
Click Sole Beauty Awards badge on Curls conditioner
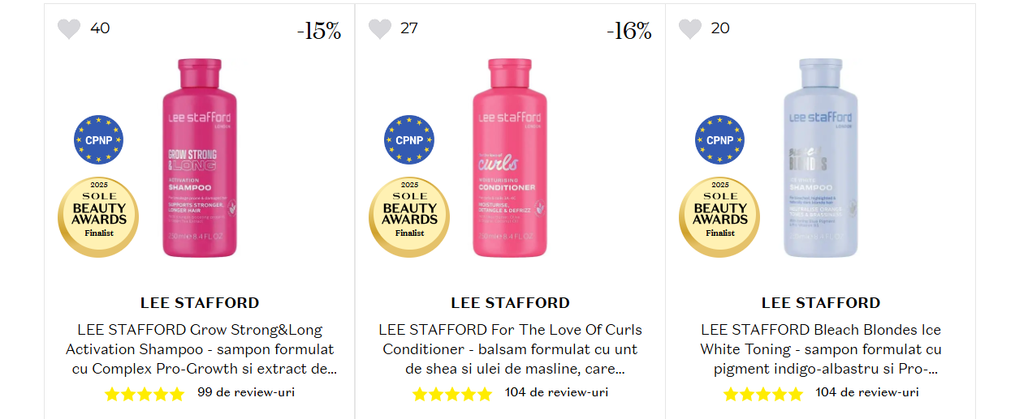point(409,217)
